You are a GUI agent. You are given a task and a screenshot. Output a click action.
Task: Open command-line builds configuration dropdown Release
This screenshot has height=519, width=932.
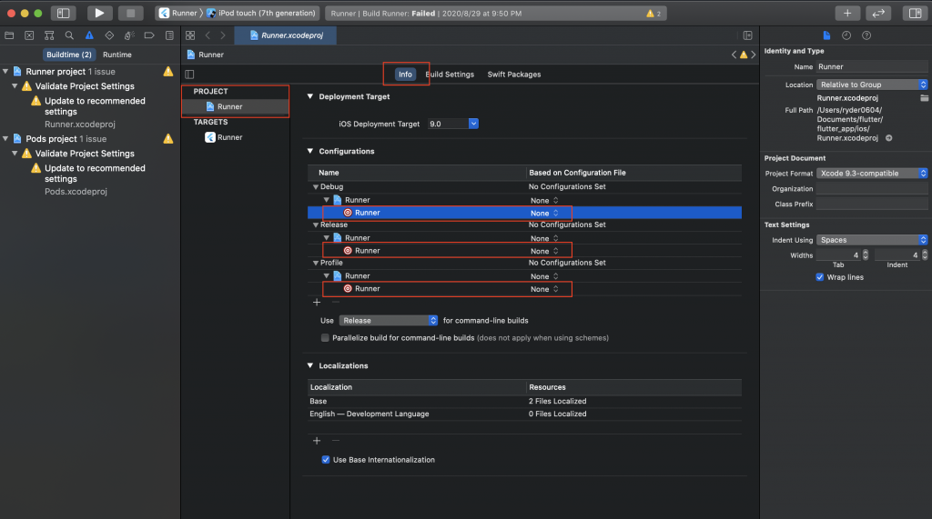point(389,321)
